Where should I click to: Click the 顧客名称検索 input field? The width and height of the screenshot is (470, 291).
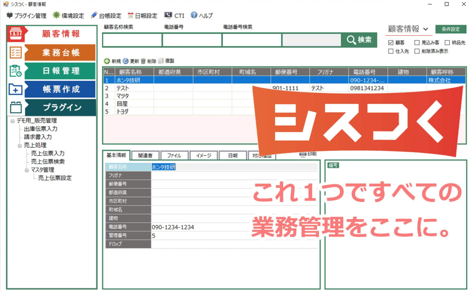pos(132,40)
